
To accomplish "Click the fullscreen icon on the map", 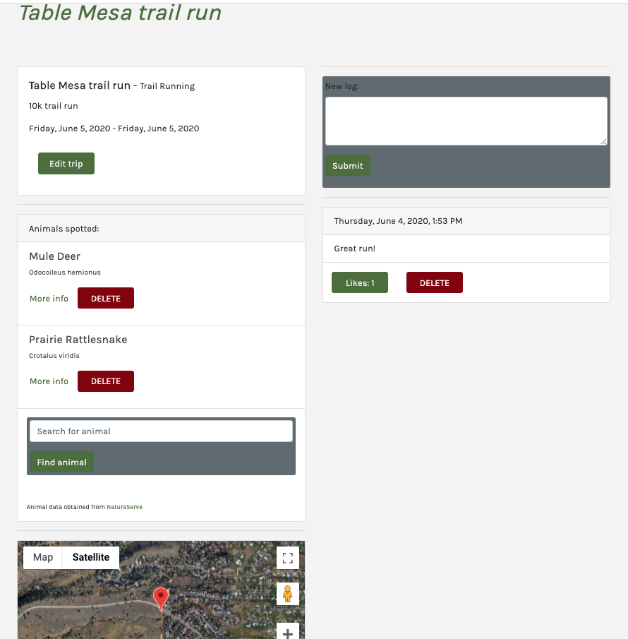I will pos(287,558).
